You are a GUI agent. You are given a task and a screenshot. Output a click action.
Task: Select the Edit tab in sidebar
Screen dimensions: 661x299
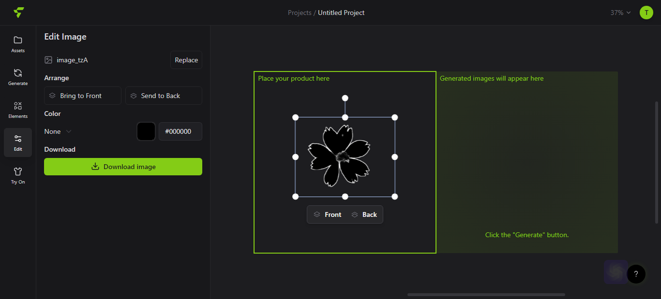pyautogui.click(x=18, y=142)
